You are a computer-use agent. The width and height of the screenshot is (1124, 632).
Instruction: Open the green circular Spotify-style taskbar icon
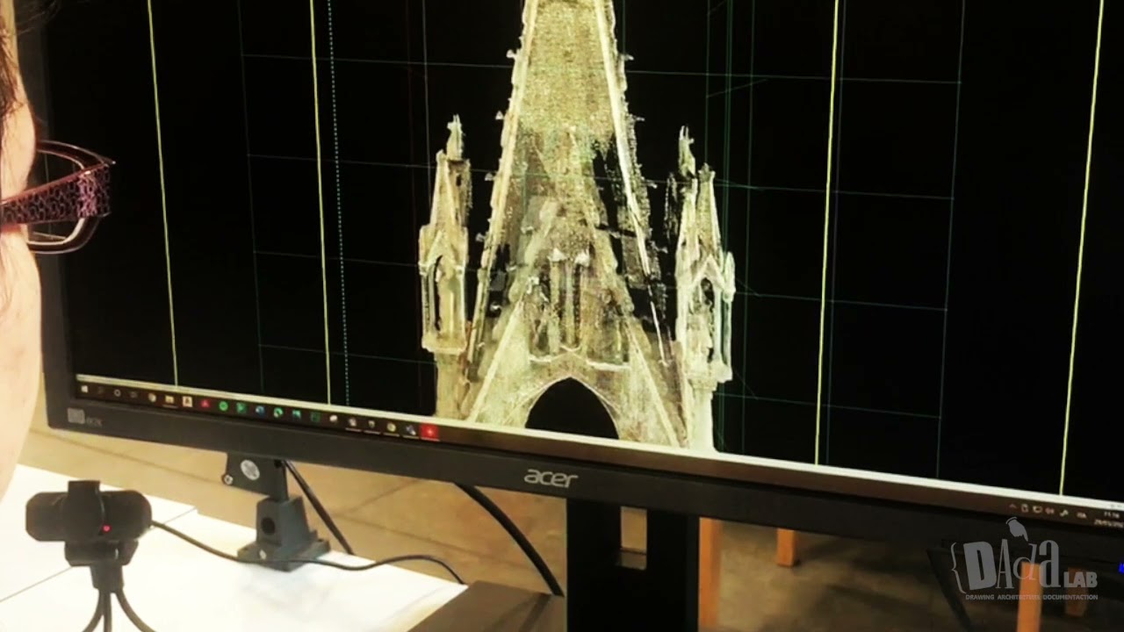tap(223, 406)
